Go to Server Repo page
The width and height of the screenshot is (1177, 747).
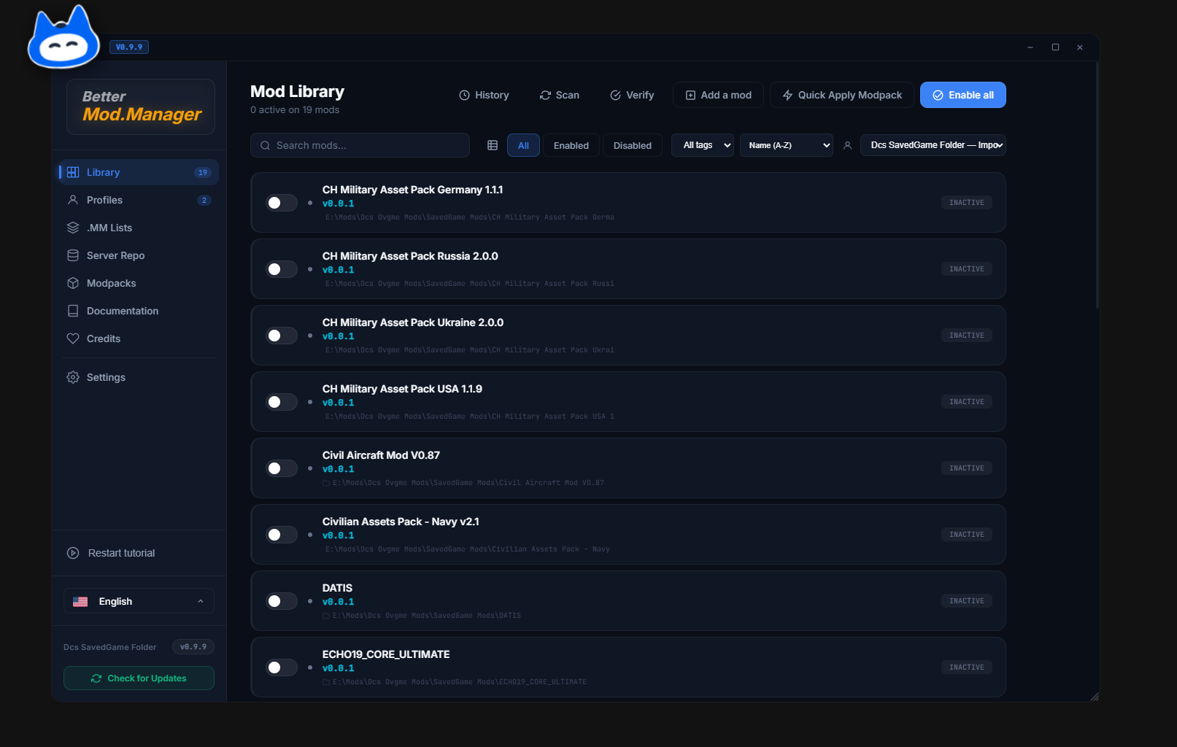pyautogui.click(x=139, y=255)
